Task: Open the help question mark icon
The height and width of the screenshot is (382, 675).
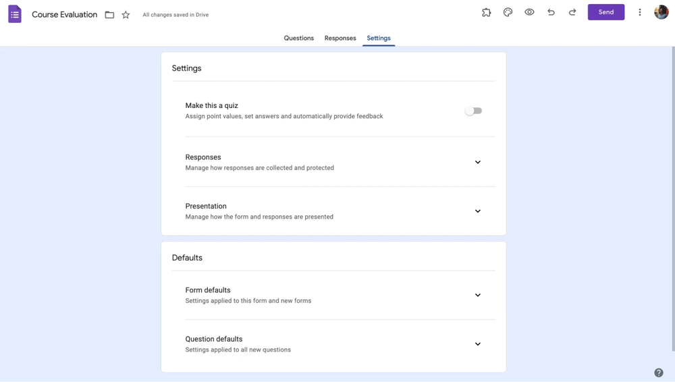Action: (x=659, y=373)
